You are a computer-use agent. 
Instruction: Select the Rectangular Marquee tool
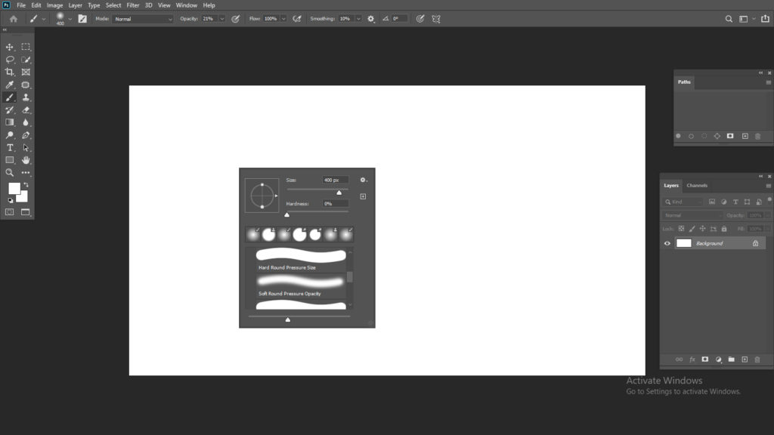pyautogui.click(x=26, y=47)
